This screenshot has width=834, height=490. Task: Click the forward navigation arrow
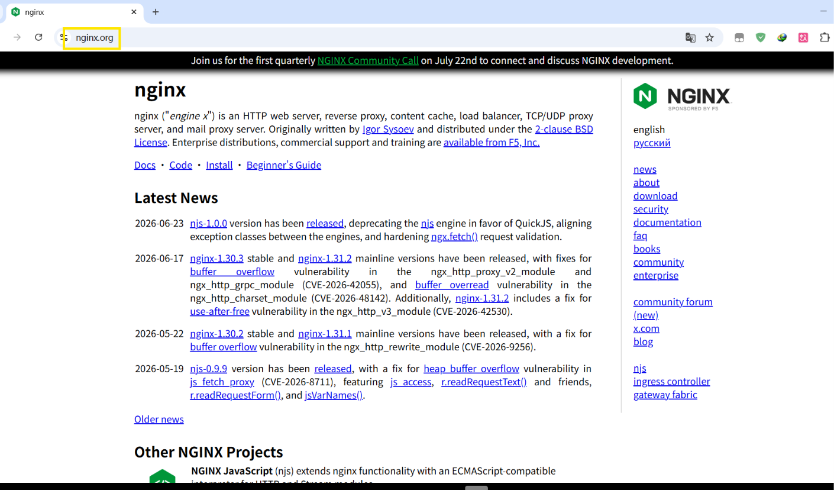pos(17,37)
